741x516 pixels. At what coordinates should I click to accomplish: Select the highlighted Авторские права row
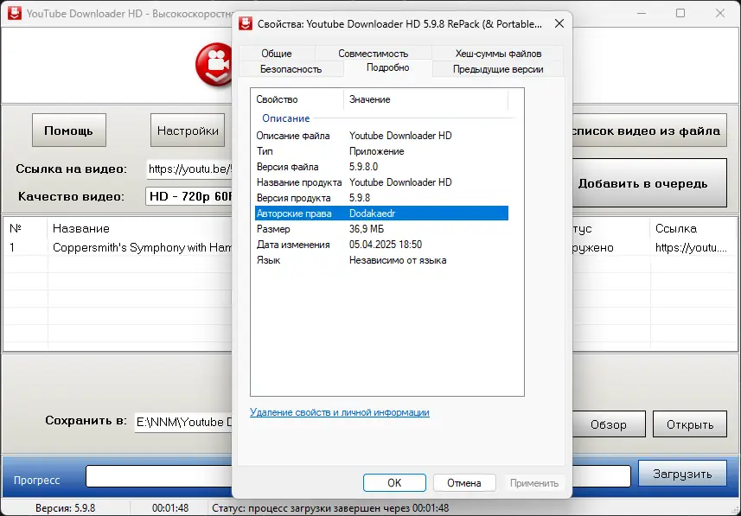click(x=382, y=213)
